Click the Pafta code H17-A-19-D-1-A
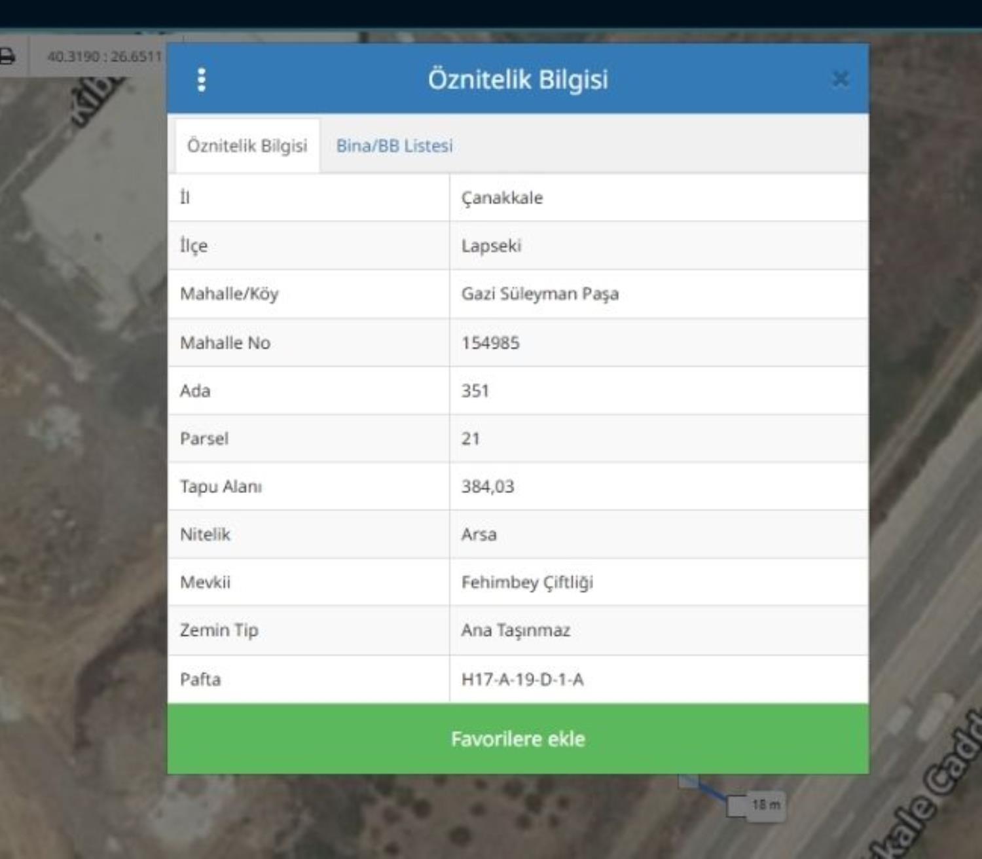982x859 pixels. (x=522, y=680)
